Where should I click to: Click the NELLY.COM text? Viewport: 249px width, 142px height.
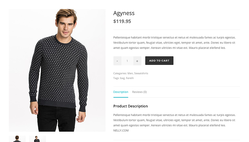coord(121,130)
